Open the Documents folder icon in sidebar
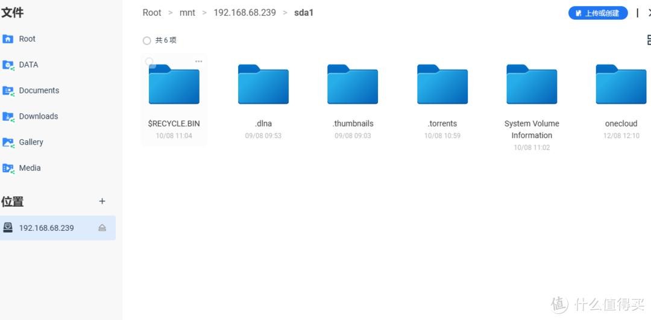Viewport: 651px width, 320px height. (8, 91)
